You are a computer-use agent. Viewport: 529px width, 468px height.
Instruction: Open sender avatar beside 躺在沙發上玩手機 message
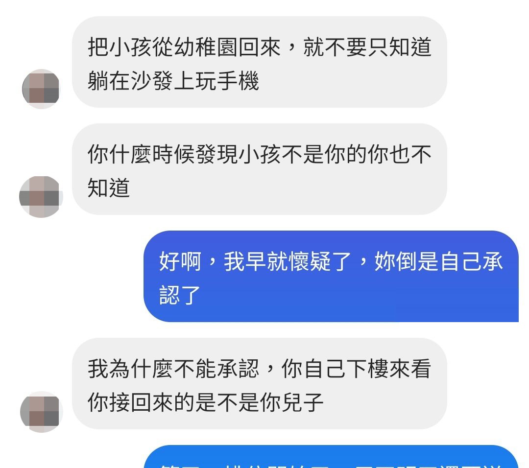click(x=41, y=89)
